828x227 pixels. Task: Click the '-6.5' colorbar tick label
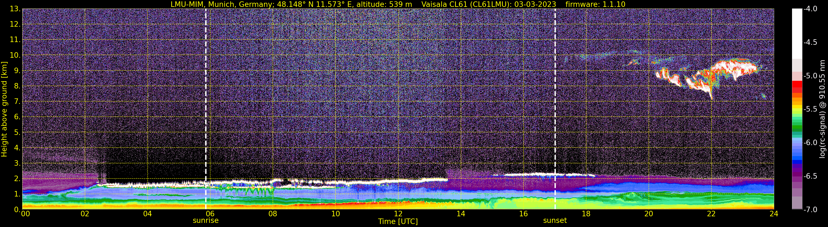coord(810,176)
